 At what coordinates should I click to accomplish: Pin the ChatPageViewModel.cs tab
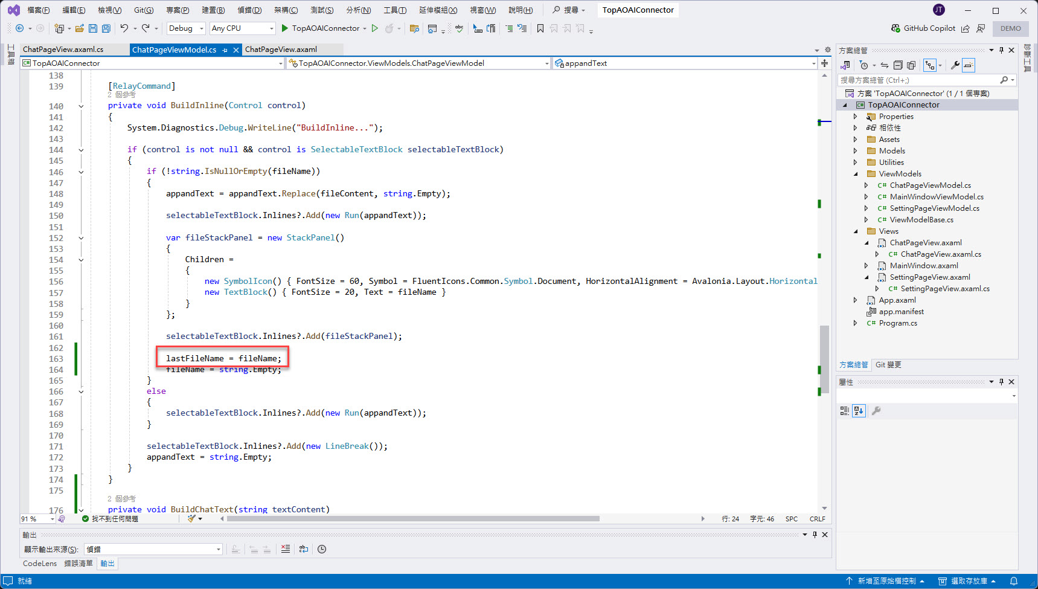tap(225, 50)
